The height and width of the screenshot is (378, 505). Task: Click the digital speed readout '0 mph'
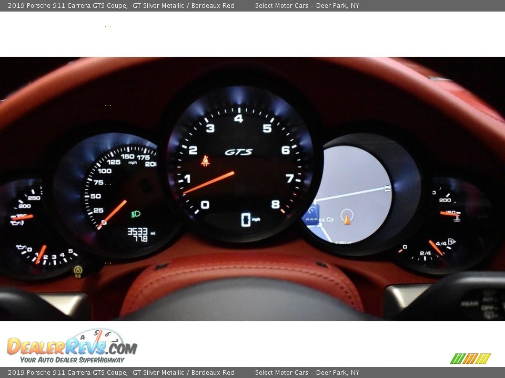[x=250, y=219]
